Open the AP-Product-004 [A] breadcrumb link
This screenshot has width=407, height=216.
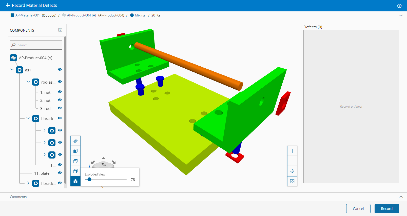(x=82, y=15)
